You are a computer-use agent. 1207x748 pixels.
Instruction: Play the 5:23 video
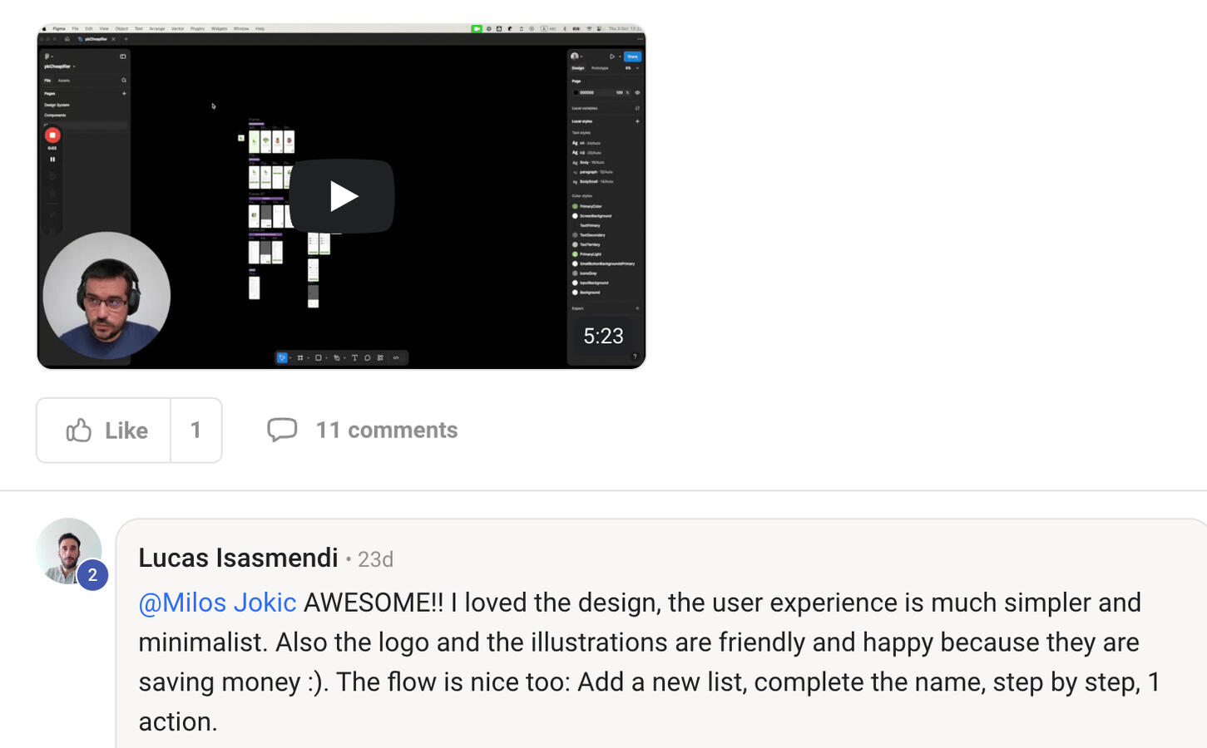click(341, 196)
